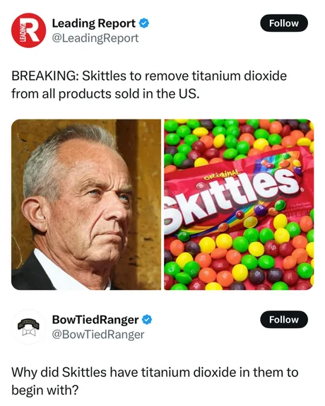Open the Leading Report display name
325x406 pixels.
click(x=94, y=23)
